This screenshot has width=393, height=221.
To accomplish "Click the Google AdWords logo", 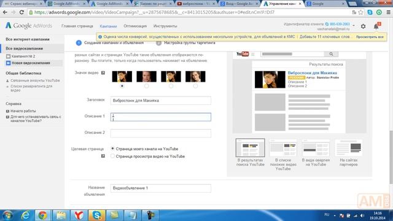I will pos(29,26).
